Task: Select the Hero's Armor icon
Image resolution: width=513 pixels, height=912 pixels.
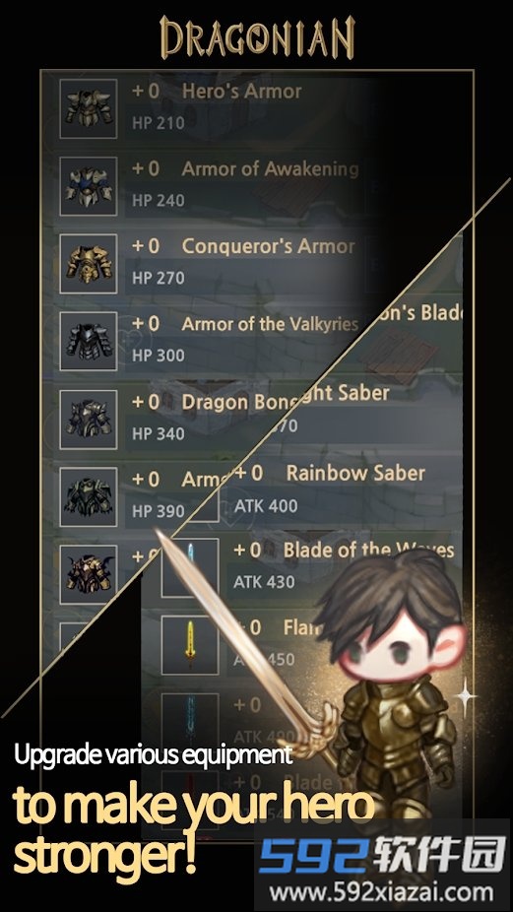Action: (x=89, y=108)
